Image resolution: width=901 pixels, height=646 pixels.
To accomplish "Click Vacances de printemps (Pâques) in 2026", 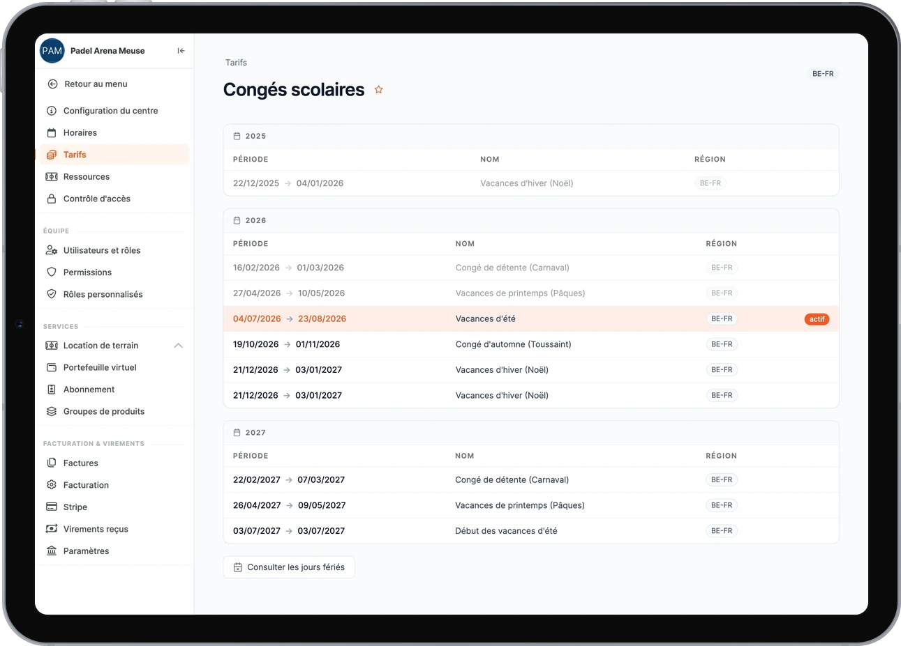I will tap(521, 293).
